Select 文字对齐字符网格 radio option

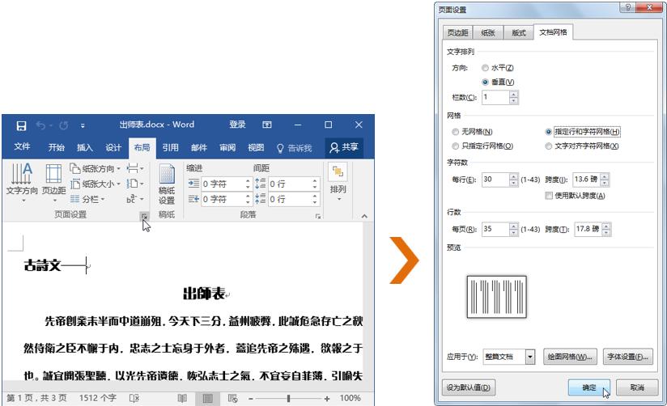pyautogui.click(x=548, y=146)
